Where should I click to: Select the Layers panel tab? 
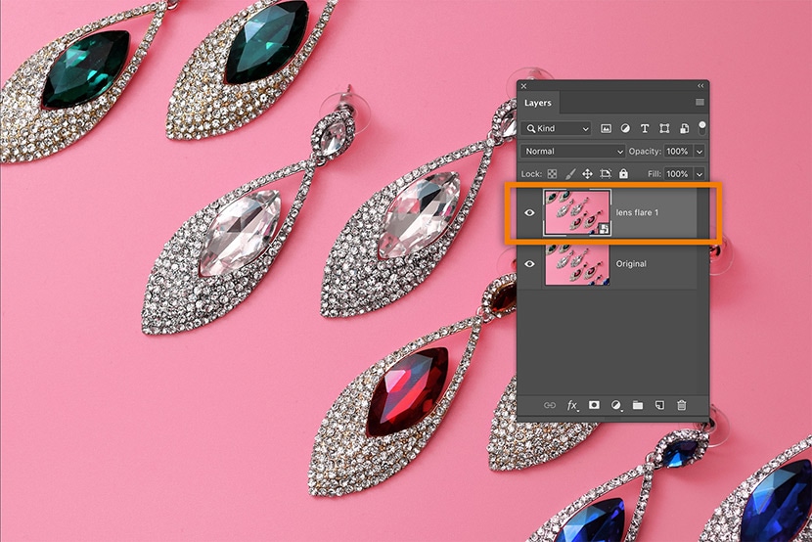point(538,103)
